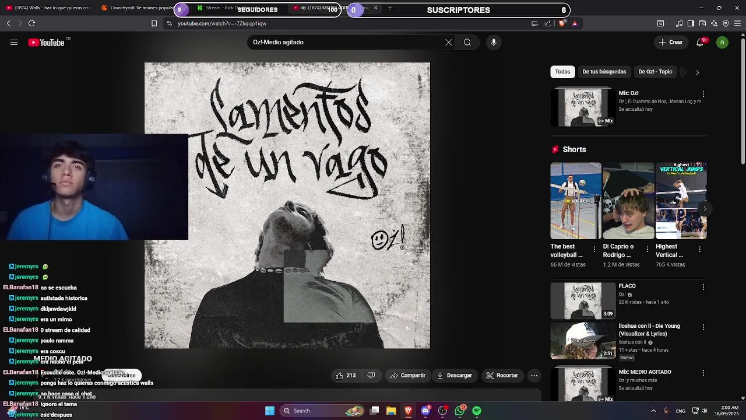
Task: Open the browser main menu
Action: click(x=737, y=23)
